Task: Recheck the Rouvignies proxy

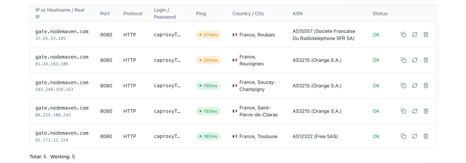Action: [415, 60]
